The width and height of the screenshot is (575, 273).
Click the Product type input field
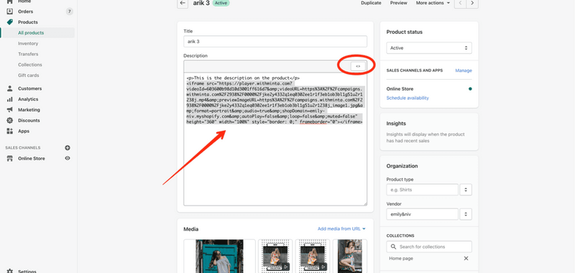tap(422, 190)
